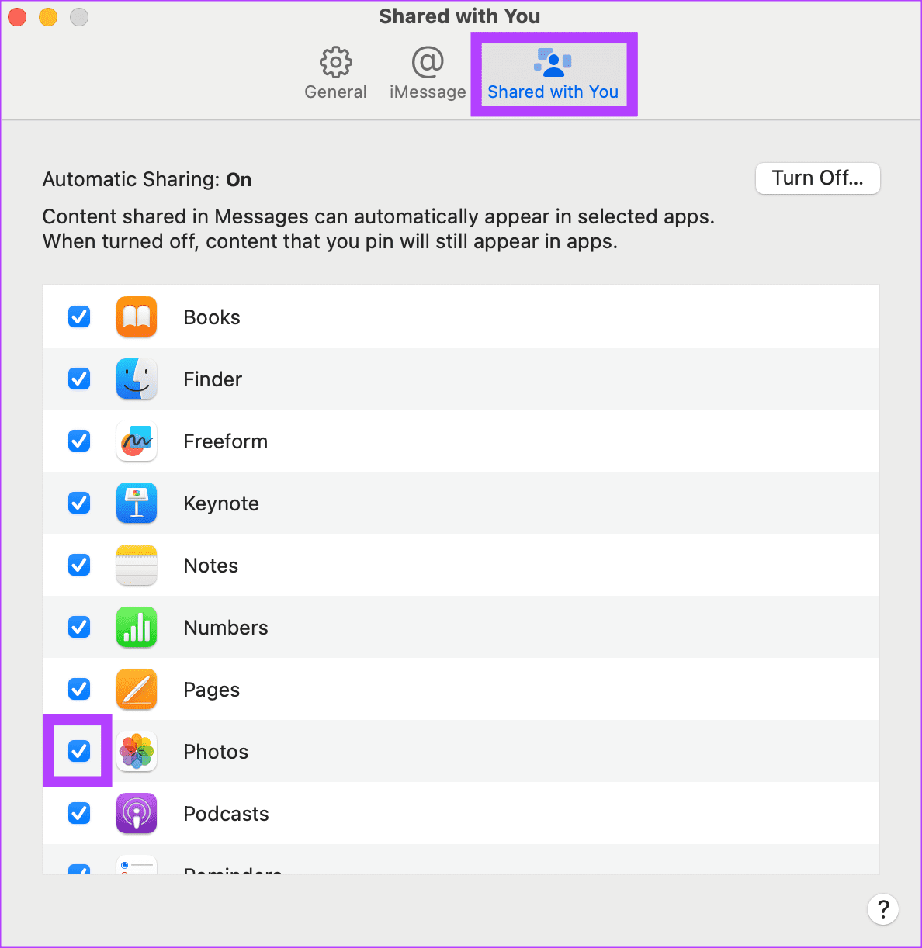Select the Shared with You tab
Image resolution: width=922 pixels, height=948 pixels.
pos(553,74)
